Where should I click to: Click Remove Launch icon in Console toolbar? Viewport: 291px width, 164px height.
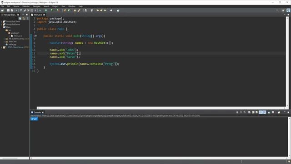click(241, 113)
